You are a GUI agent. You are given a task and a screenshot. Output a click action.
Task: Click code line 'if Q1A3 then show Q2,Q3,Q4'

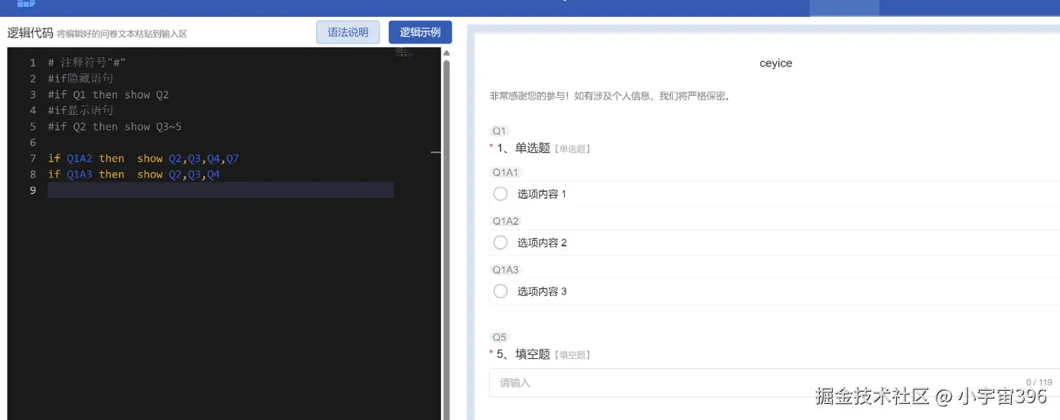[134, 174]
